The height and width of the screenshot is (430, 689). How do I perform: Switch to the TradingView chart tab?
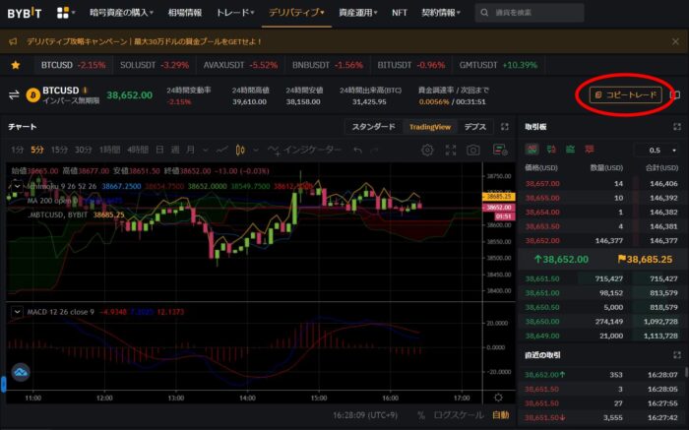tap(430, 127)
